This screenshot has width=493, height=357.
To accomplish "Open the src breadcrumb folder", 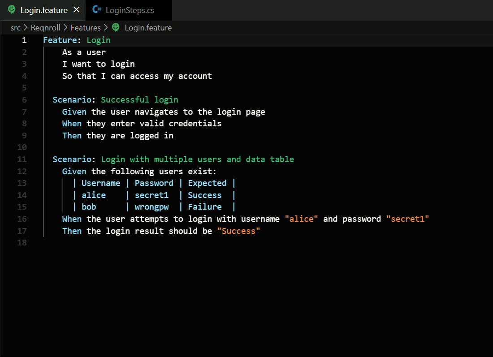I will pyautogui.click(x=16, y=28).
